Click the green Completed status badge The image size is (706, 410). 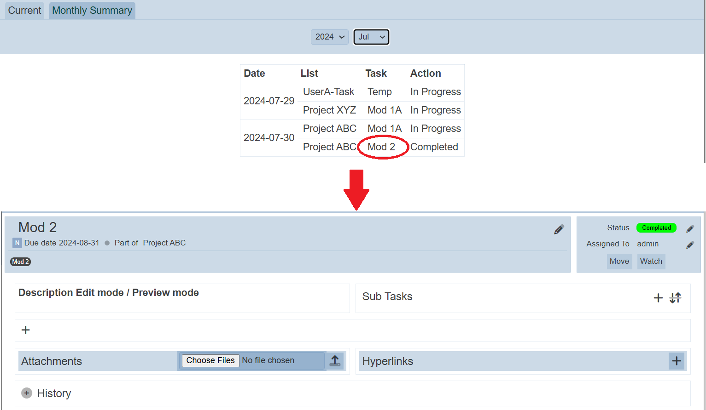coord(656,228)
